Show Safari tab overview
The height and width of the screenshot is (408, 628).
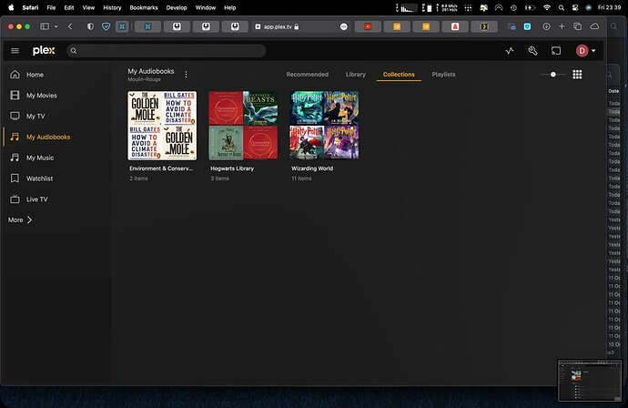point(578,26)
